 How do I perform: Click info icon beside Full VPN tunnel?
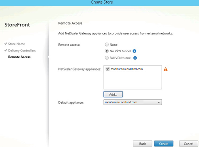pyautogui.click(x=135, y=58)
